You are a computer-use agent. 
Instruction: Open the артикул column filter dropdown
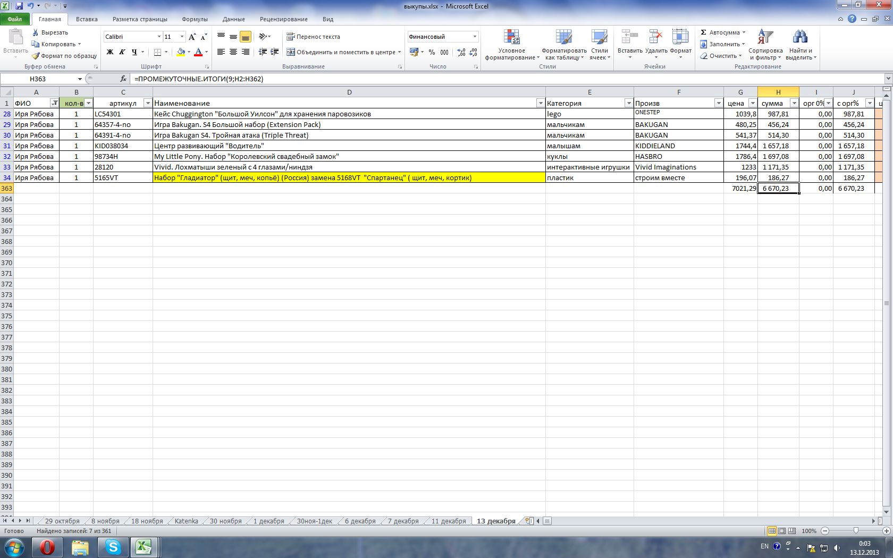(148, 103)
